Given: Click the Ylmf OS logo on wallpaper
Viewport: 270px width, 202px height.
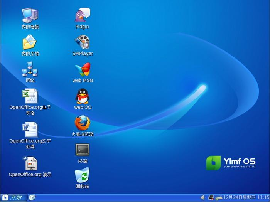Looking at the screenshot, I should [x=231, y=163].
